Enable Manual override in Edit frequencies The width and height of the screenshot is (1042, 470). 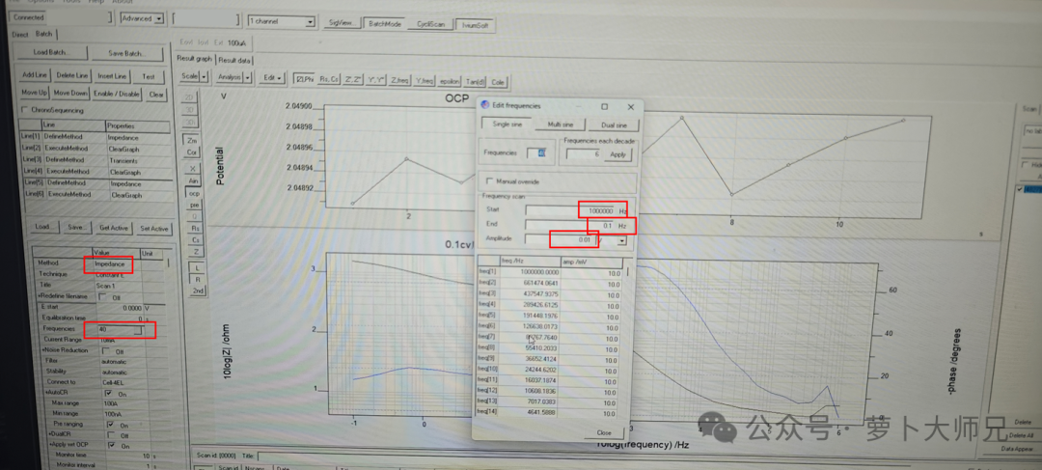[490, 180]
